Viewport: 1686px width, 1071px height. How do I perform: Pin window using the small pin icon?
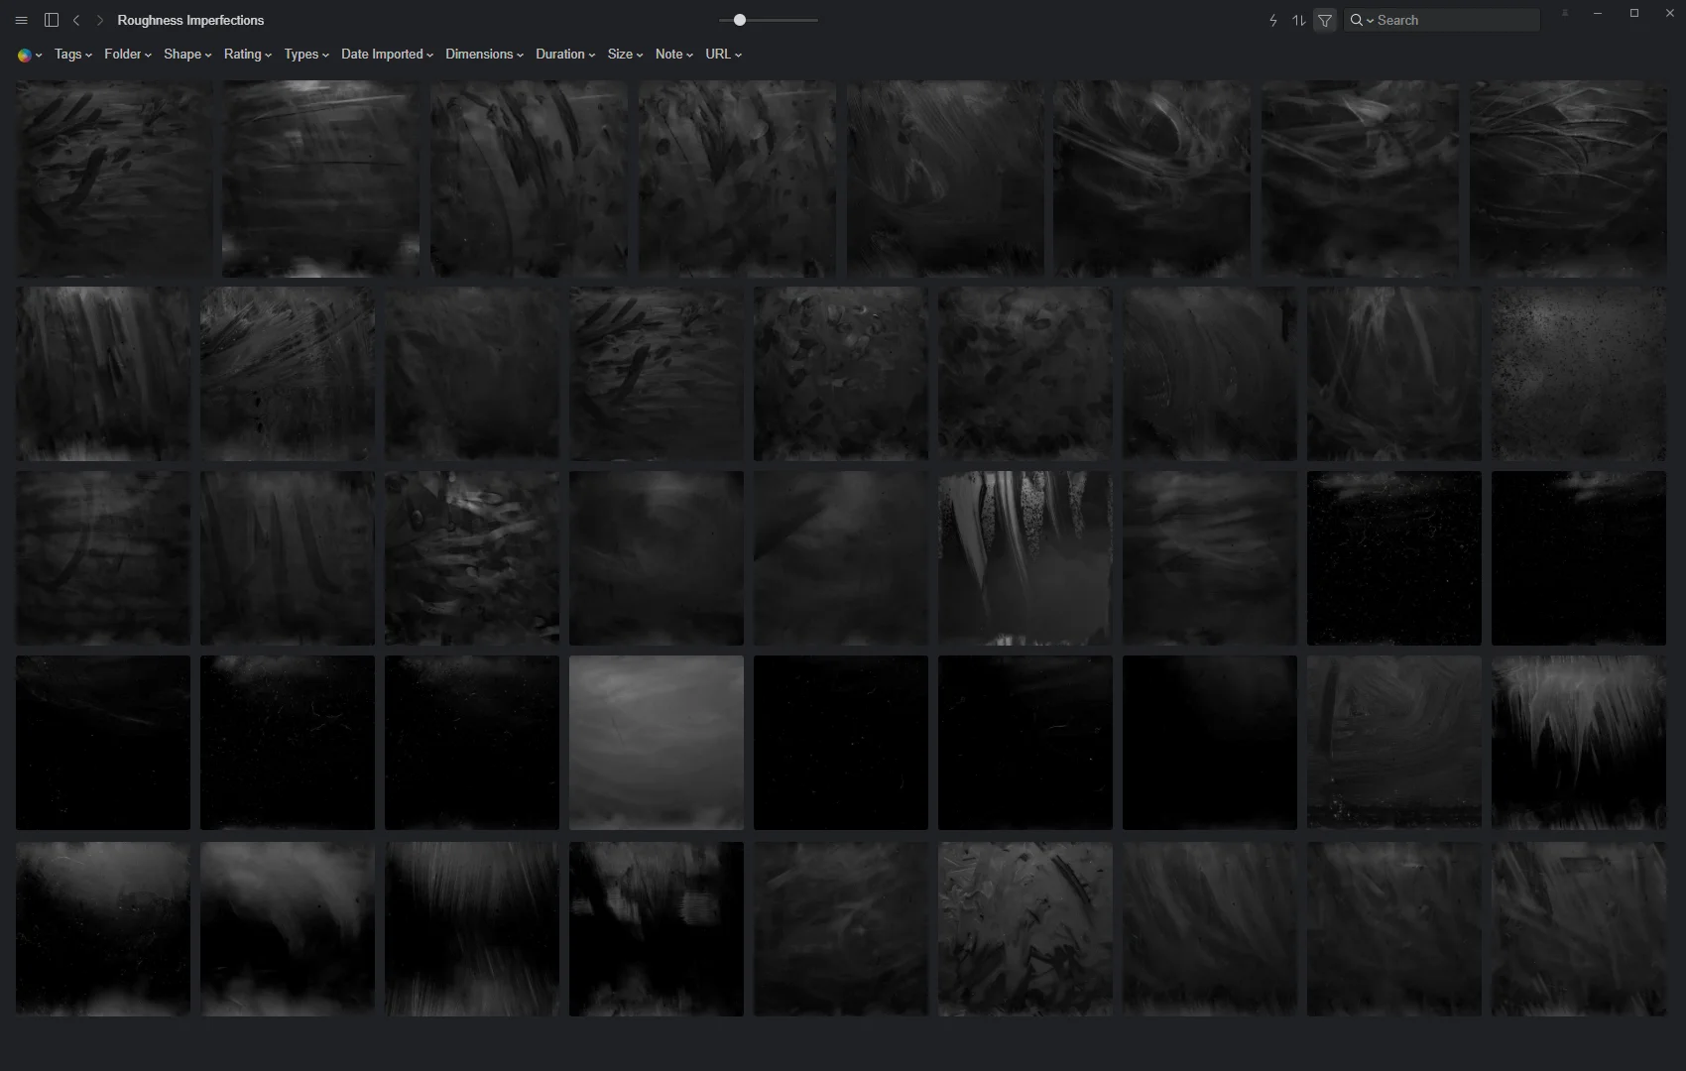1565,14
